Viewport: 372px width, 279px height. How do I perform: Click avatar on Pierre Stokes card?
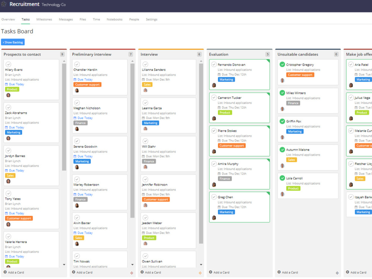pos(214,151)
